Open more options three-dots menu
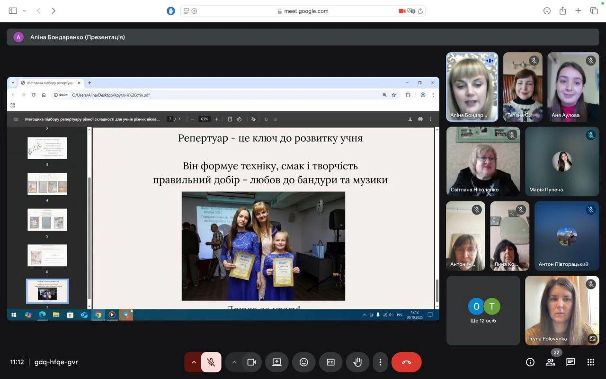The width and height of the screenshot is (606, 379). click(x=380, y=362)
